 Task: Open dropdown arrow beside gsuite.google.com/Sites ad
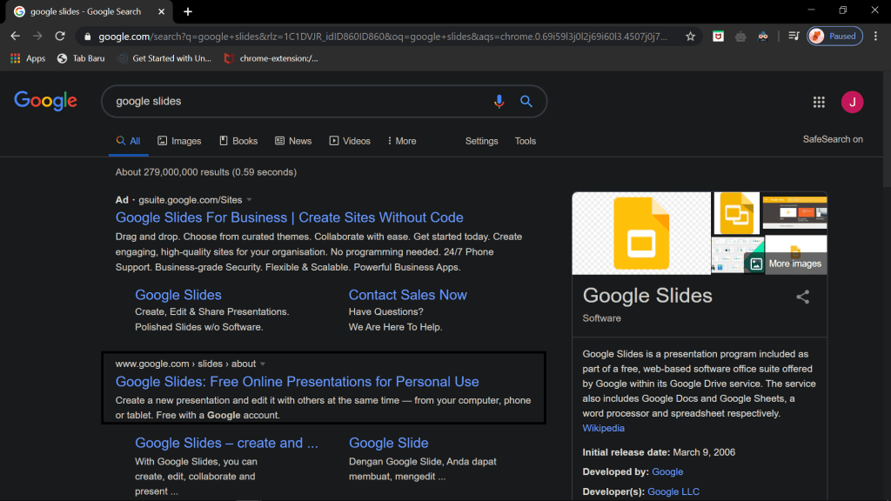250,200
